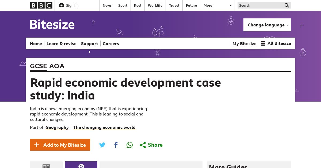
Task: Click the Add to My Bitesize label
Action: [64, 145]
